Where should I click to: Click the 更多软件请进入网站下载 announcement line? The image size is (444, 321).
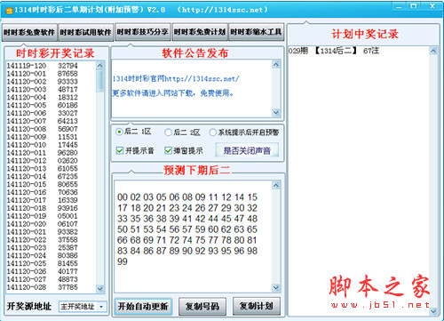pos(173,93)
